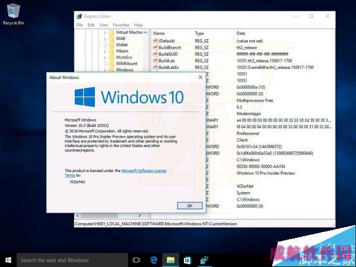Click the Multiprocessor Free data value
This screenshot has width=356, height=267.
click(255, 100)
